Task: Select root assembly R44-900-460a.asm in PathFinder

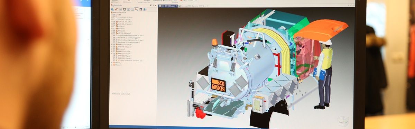Action: click(x=119, y=12)
